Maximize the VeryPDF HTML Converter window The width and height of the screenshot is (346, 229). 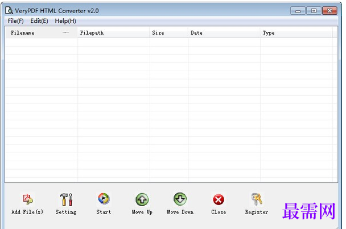314,11
